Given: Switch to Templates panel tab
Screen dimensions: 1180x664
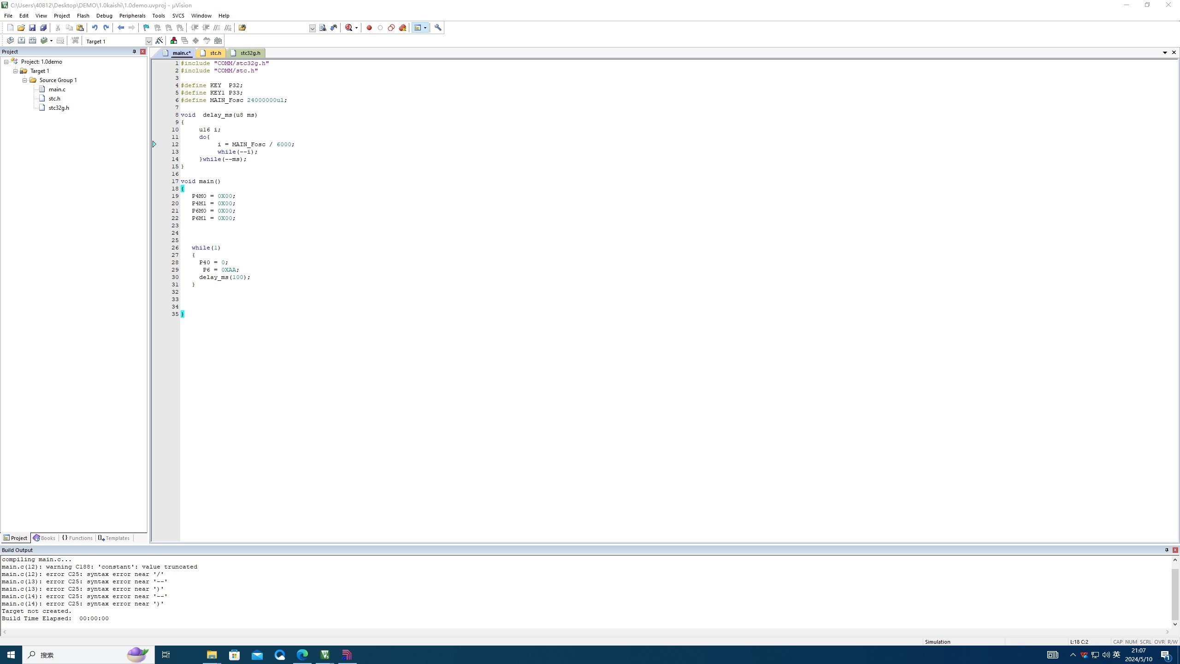Looking at the screenshot, I should 114,538.
